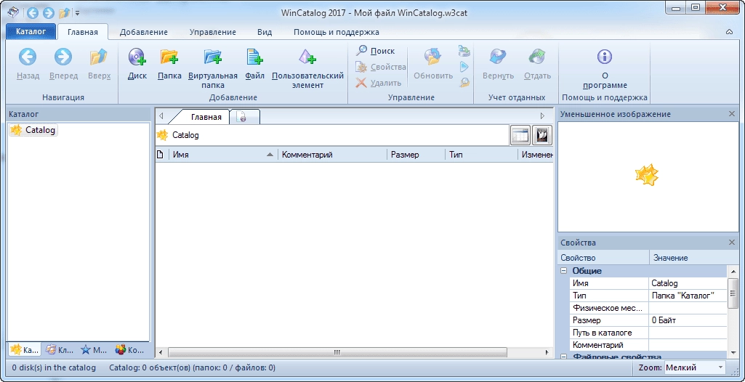
Task: Click the title bar quick-access Up folder icon
Action: 65,13
